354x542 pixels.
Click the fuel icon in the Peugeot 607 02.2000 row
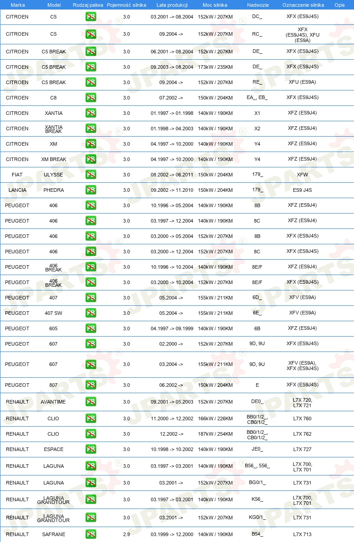91,343
